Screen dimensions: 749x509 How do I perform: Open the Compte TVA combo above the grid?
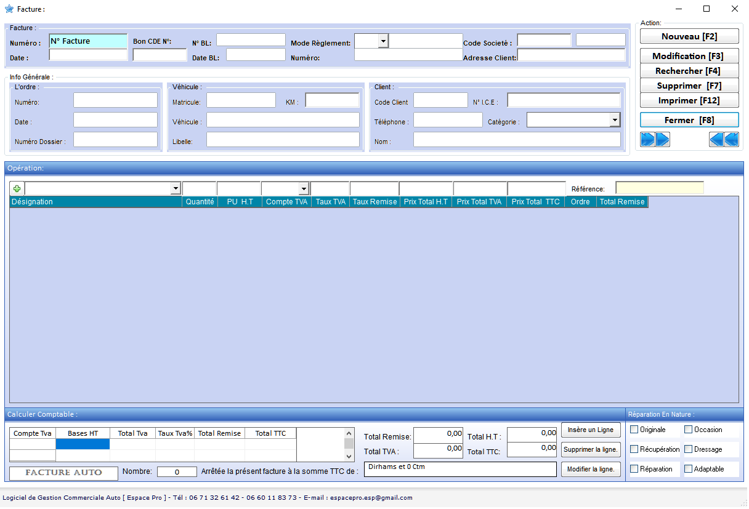tap(304, 189)
